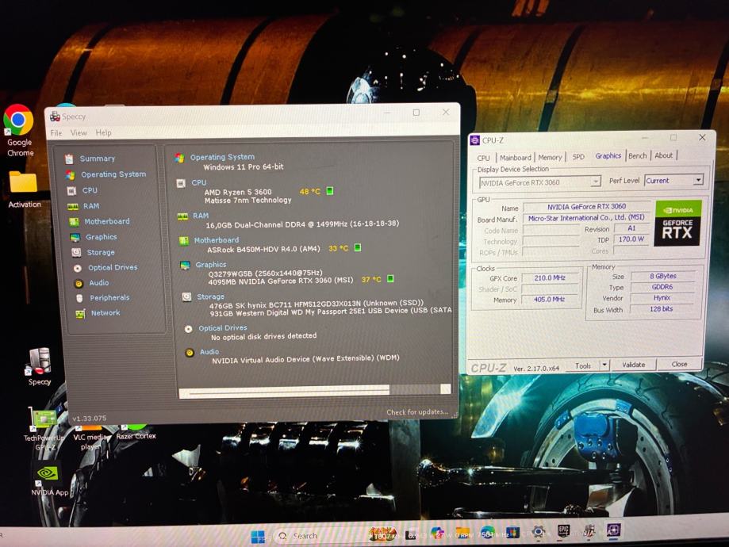
Task: Click the memory Size 8 GBytes value
Action: tap(663, 276)
